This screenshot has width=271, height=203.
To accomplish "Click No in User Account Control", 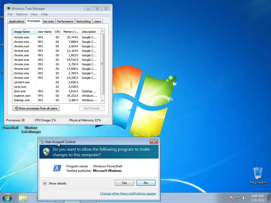I will pyautogui.click(x=146, y=183).
